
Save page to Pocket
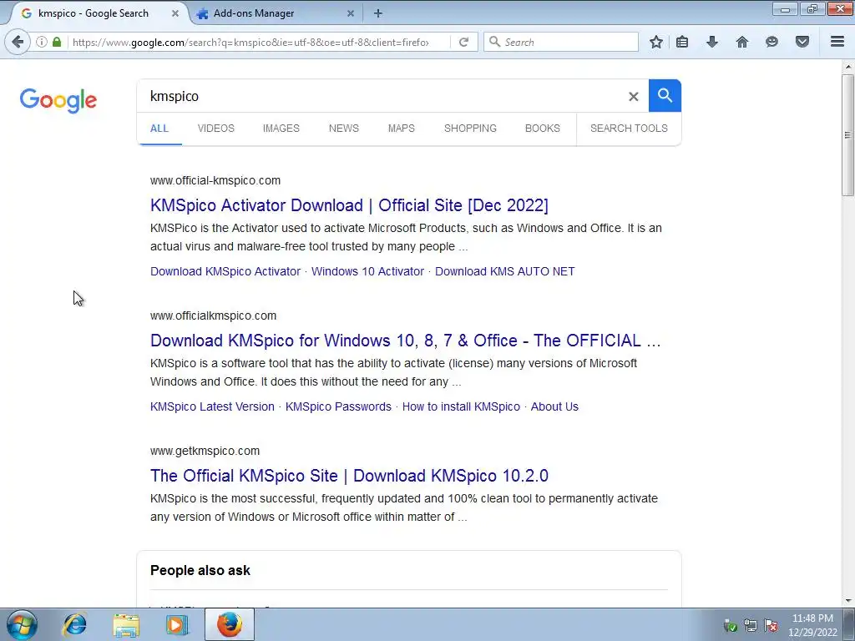802,42
